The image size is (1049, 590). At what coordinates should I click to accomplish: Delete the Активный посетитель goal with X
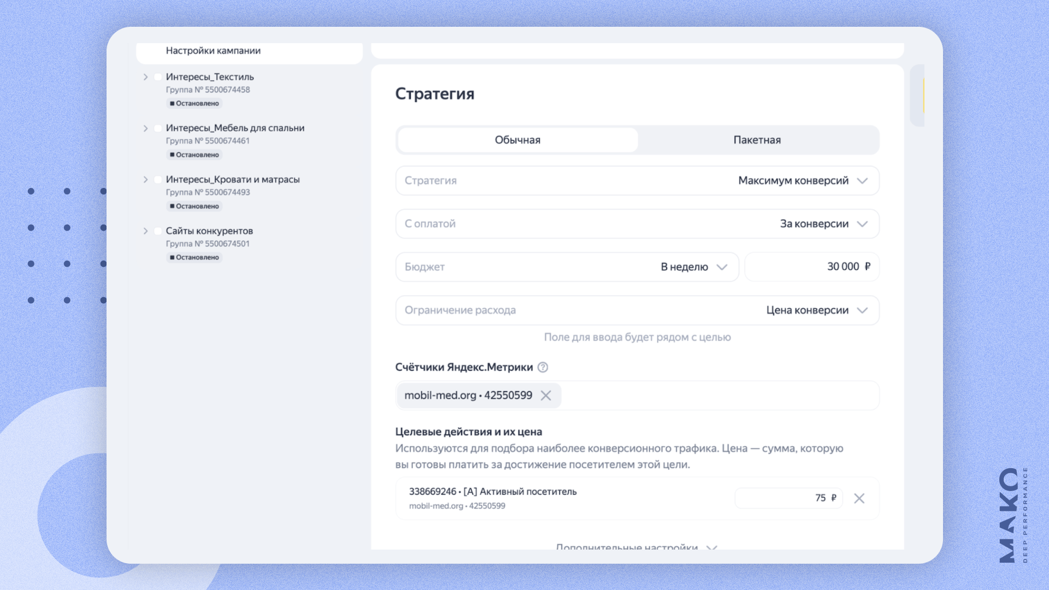859,498
